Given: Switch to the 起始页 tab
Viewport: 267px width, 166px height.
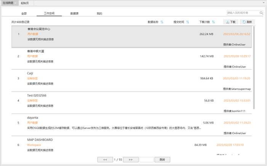Looking at the screenshot, I should click(25, 3).
